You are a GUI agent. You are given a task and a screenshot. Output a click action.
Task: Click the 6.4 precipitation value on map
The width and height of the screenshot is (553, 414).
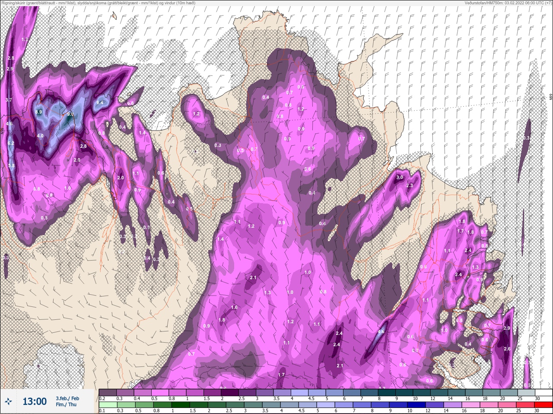pos(100,102)
